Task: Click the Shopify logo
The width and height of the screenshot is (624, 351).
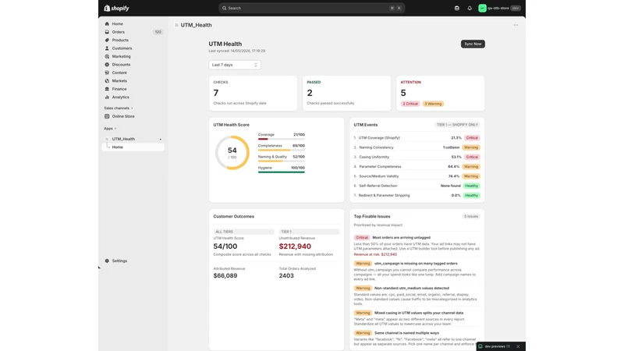Action: click(116, 8)
